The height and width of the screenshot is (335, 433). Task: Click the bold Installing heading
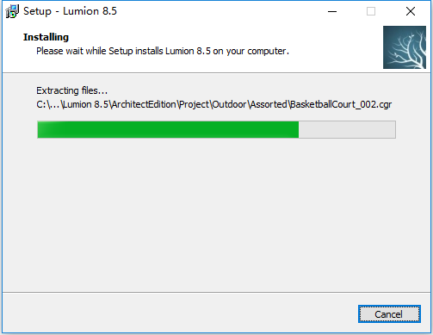[x=46, y=37]
